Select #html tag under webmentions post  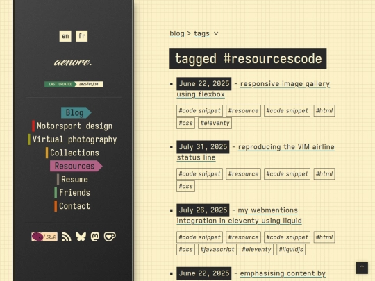point(324,237)
